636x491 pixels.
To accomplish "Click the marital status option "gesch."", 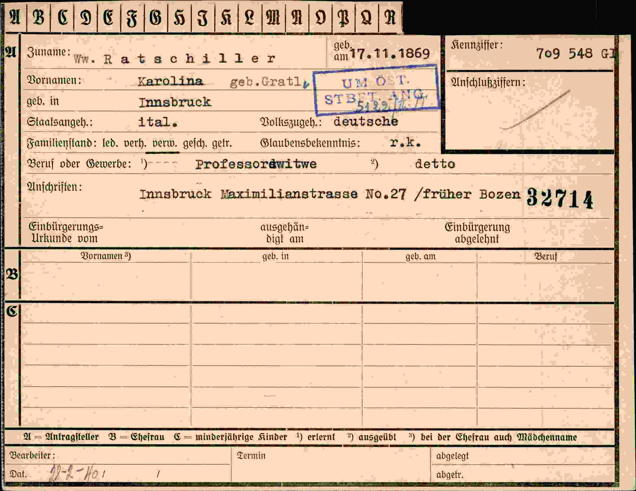I will (195, 144).
